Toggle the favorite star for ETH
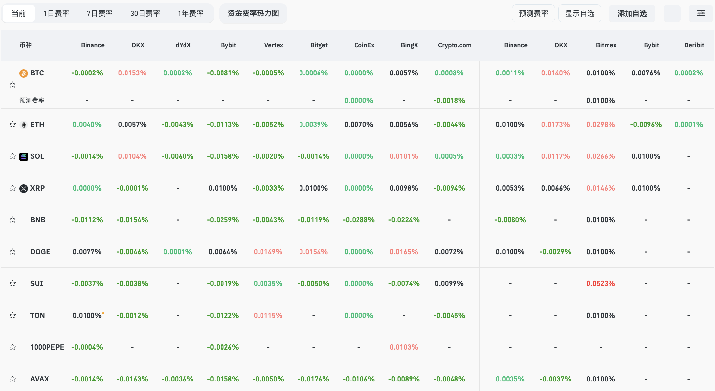 tap(13, 124)
